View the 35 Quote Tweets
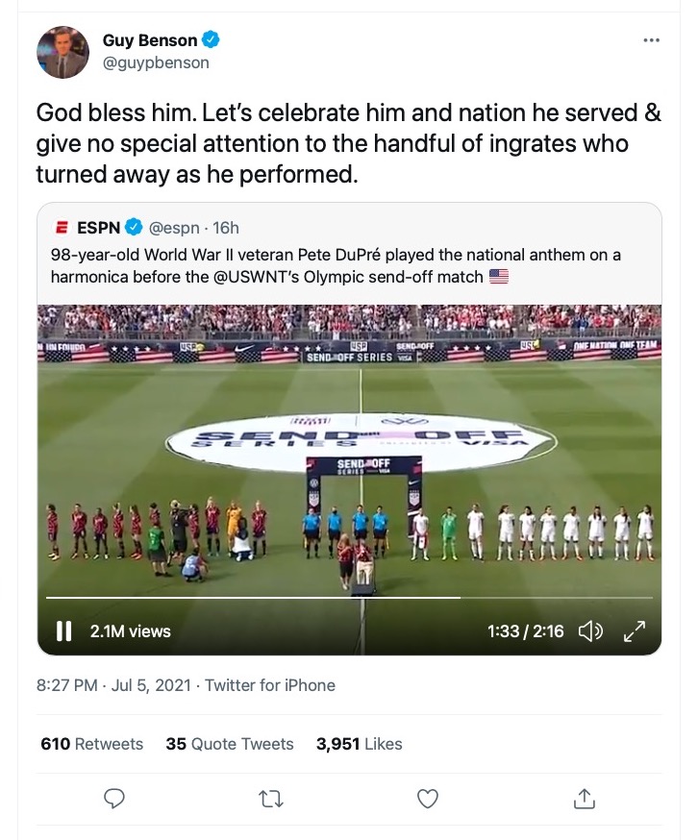698x840 pixels. point(230,744)
